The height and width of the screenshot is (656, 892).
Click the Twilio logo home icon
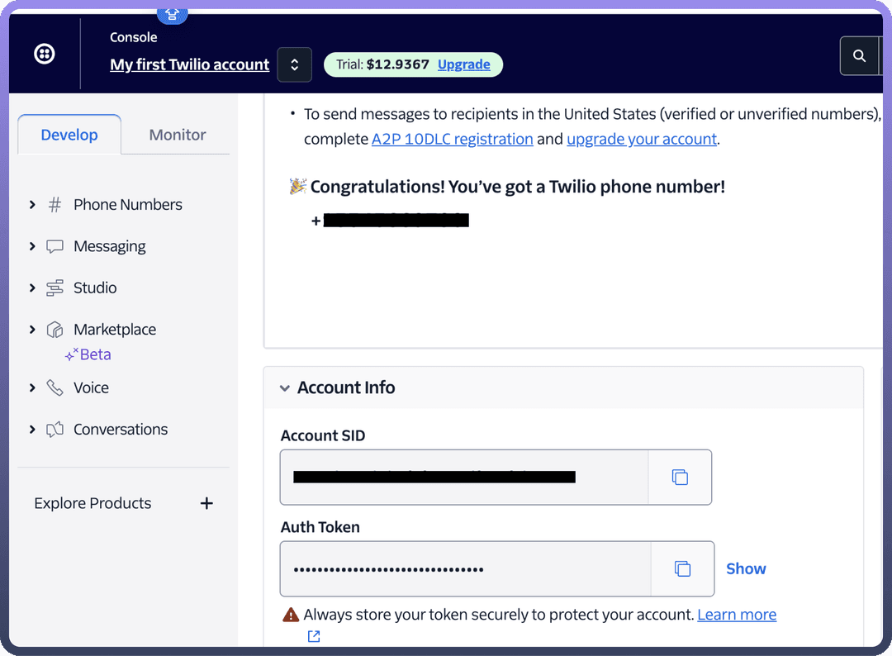point(45,55)
